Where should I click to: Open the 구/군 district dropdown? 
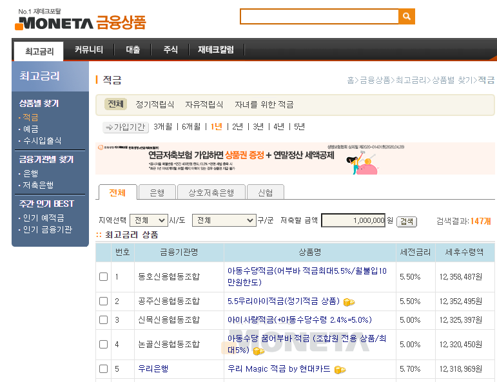pyautogui.click(x=224, y=220)
